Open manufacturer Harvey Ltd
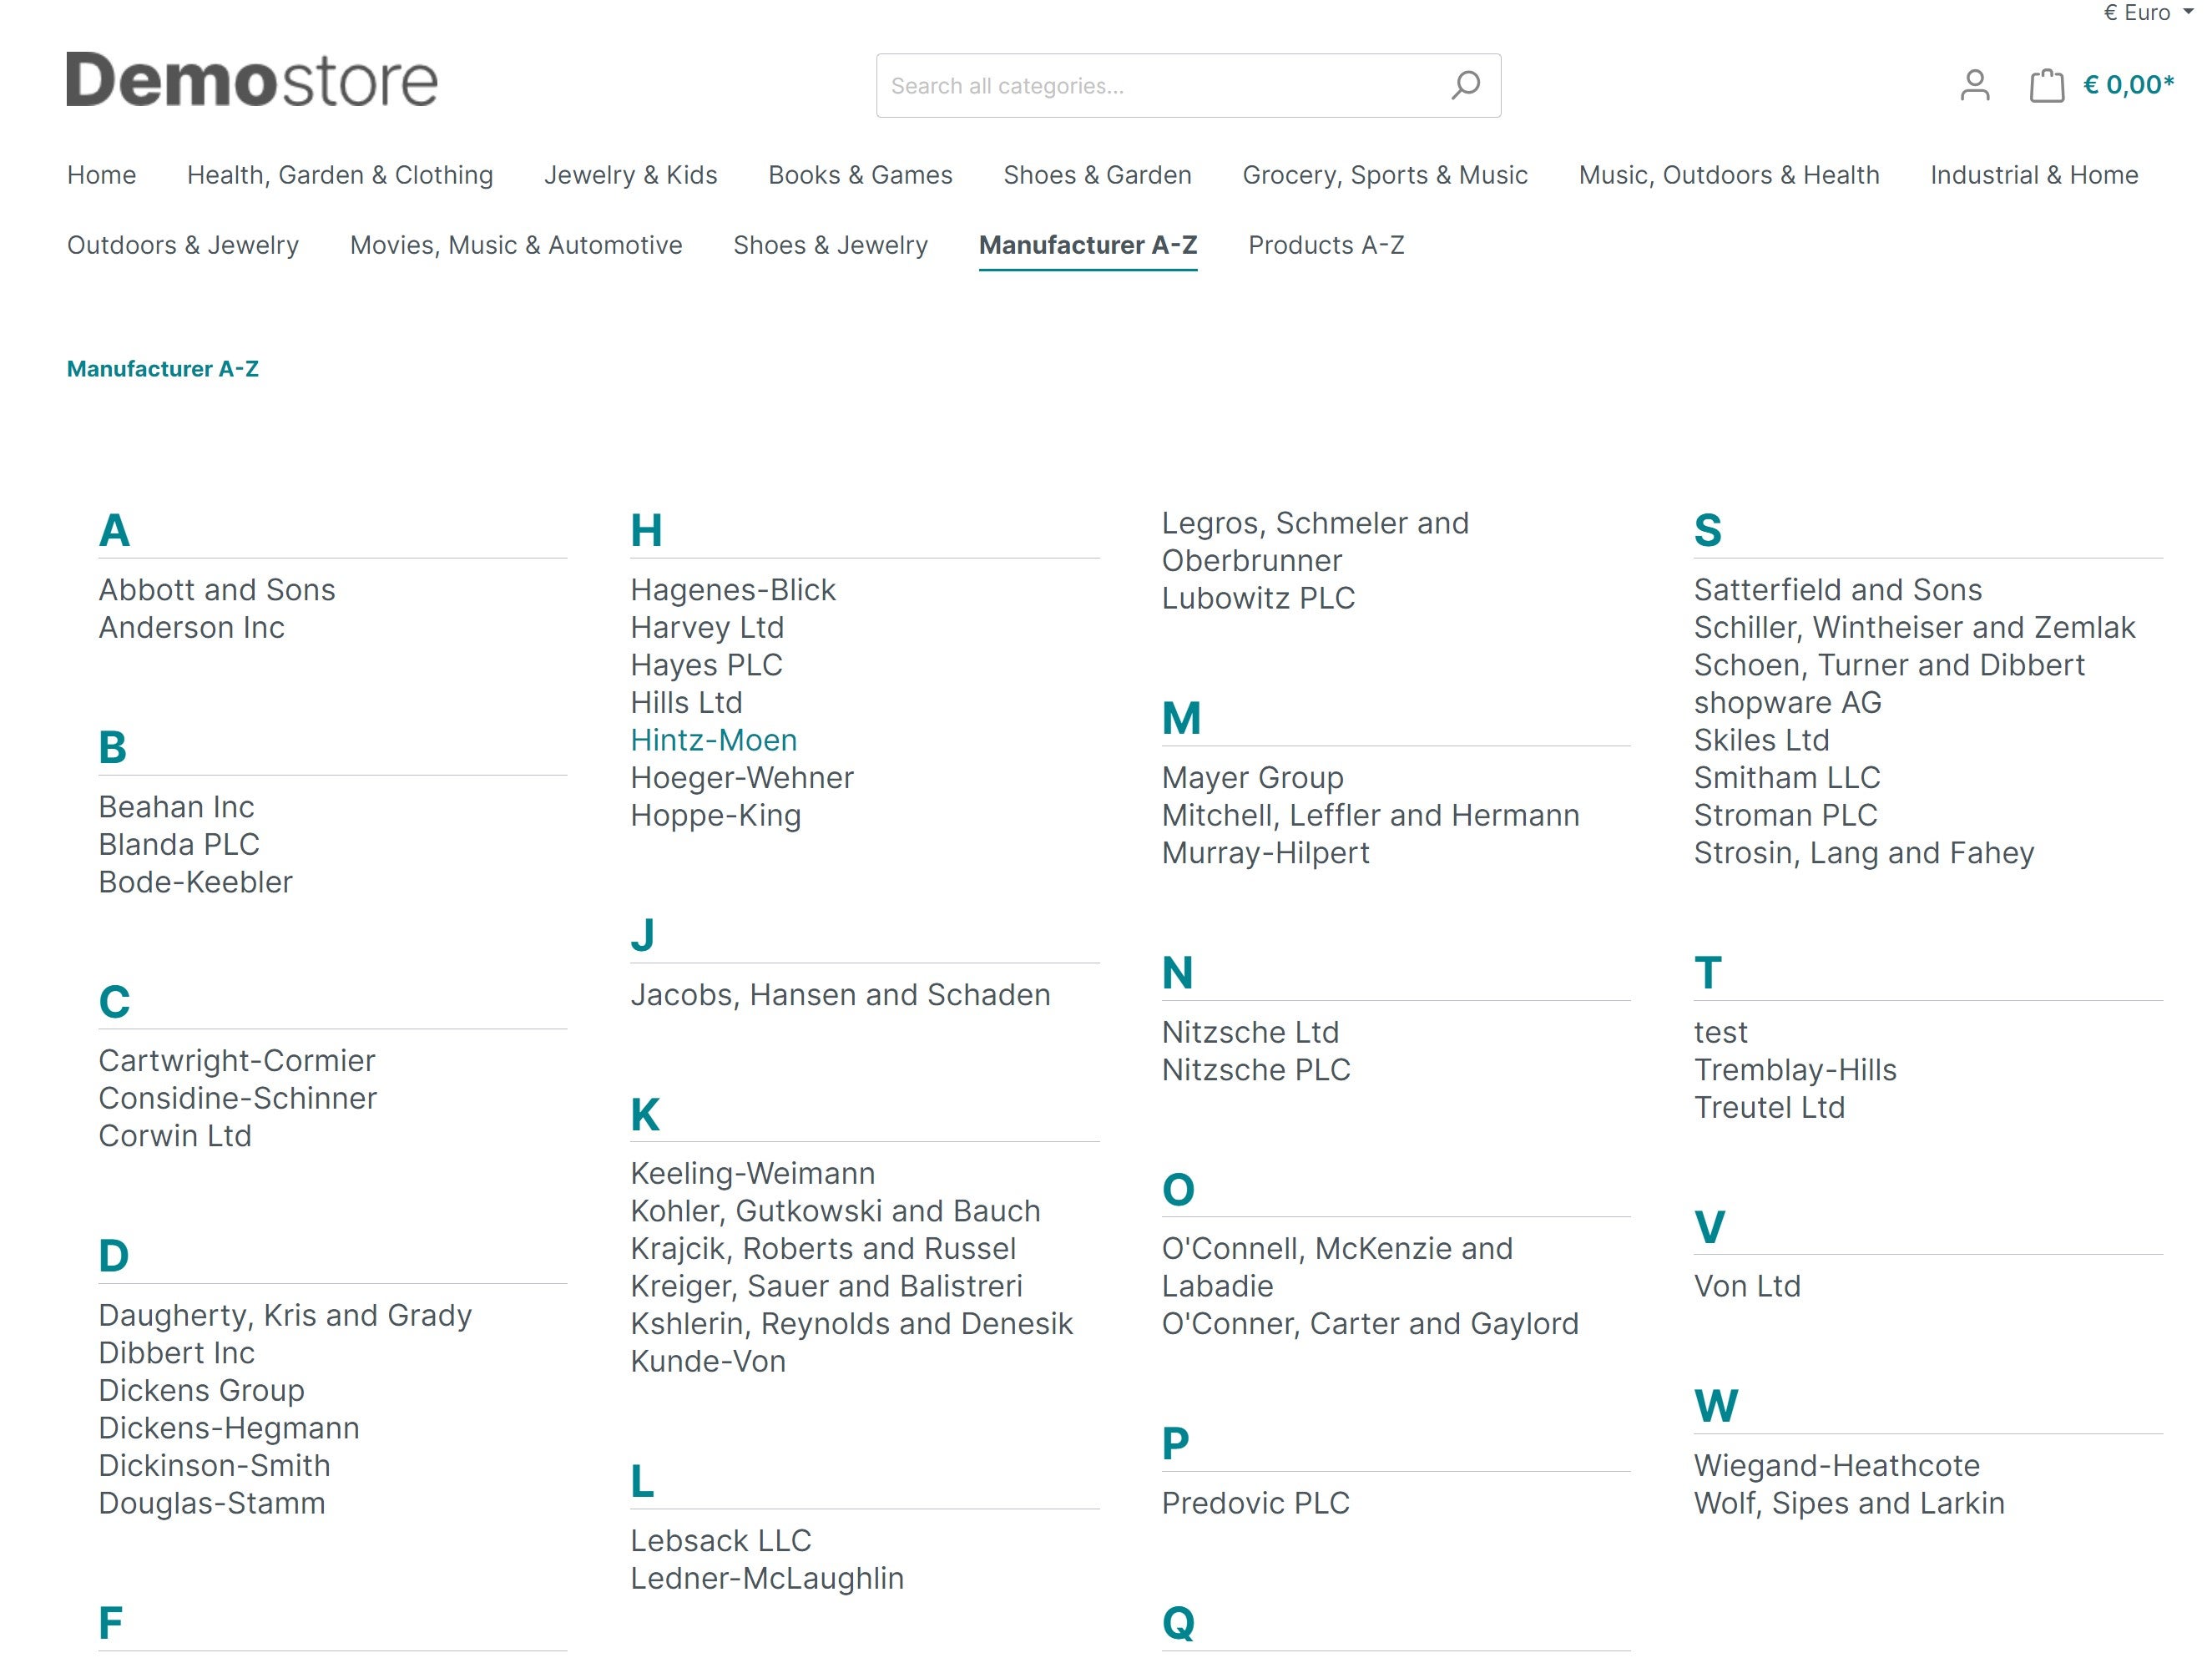 (708, 628)
